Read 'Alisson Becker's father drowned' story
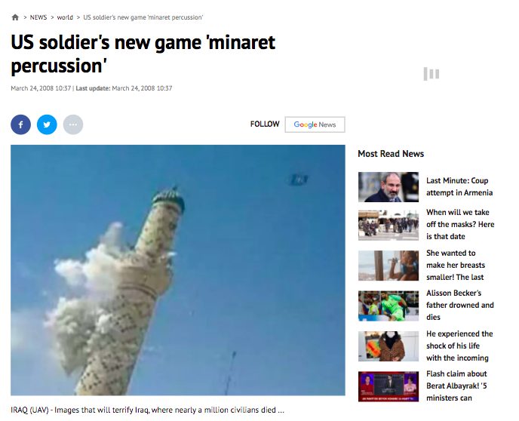Screen dimensions: 519x421 pyautogui.click(x=459, y=305)
